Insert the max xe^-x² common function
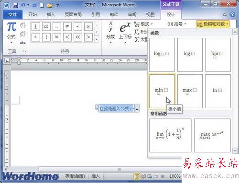 coord(212,135)
